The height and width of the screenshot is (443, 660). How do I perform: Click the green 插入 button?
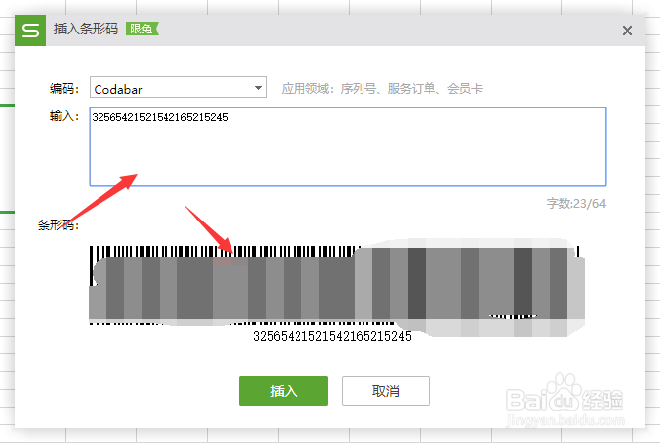(x=284, y=391)
